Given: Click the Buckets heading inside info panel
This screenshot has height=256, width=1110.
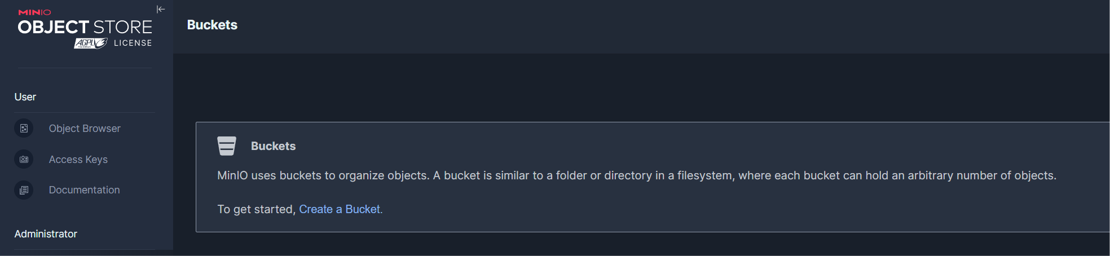Looking at the screenshot, I should 273,146.
